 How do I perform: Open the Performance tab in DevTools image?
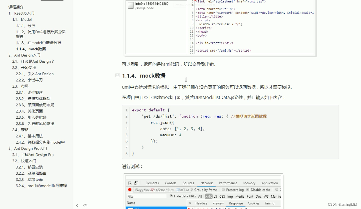tap(228, 183)
